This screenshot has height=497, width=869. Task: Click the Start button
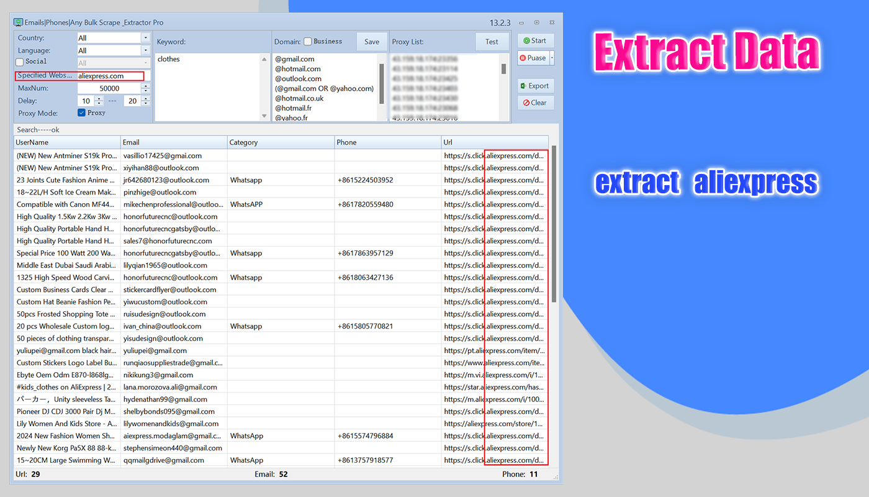[536, 41]
